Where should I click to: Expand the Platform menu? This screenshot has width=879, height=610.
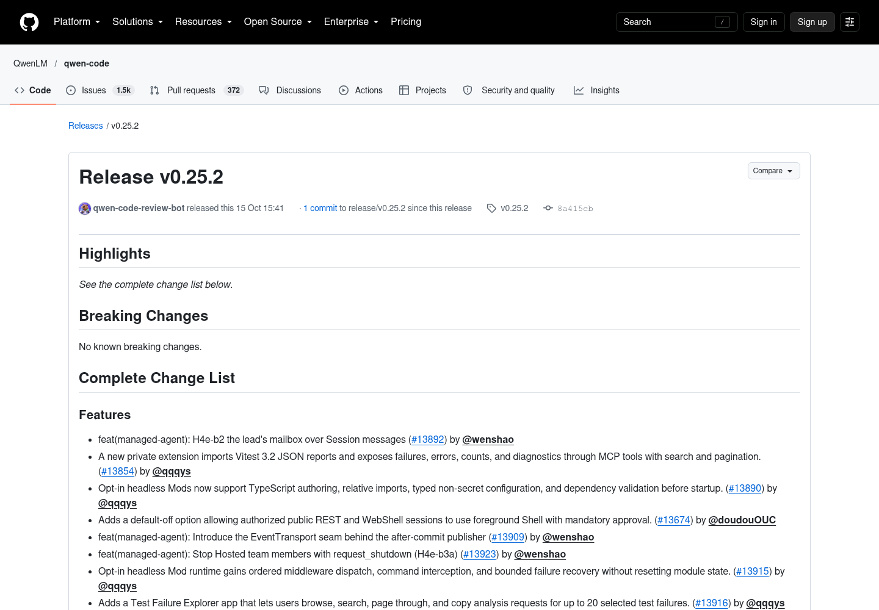pos(77,22)
